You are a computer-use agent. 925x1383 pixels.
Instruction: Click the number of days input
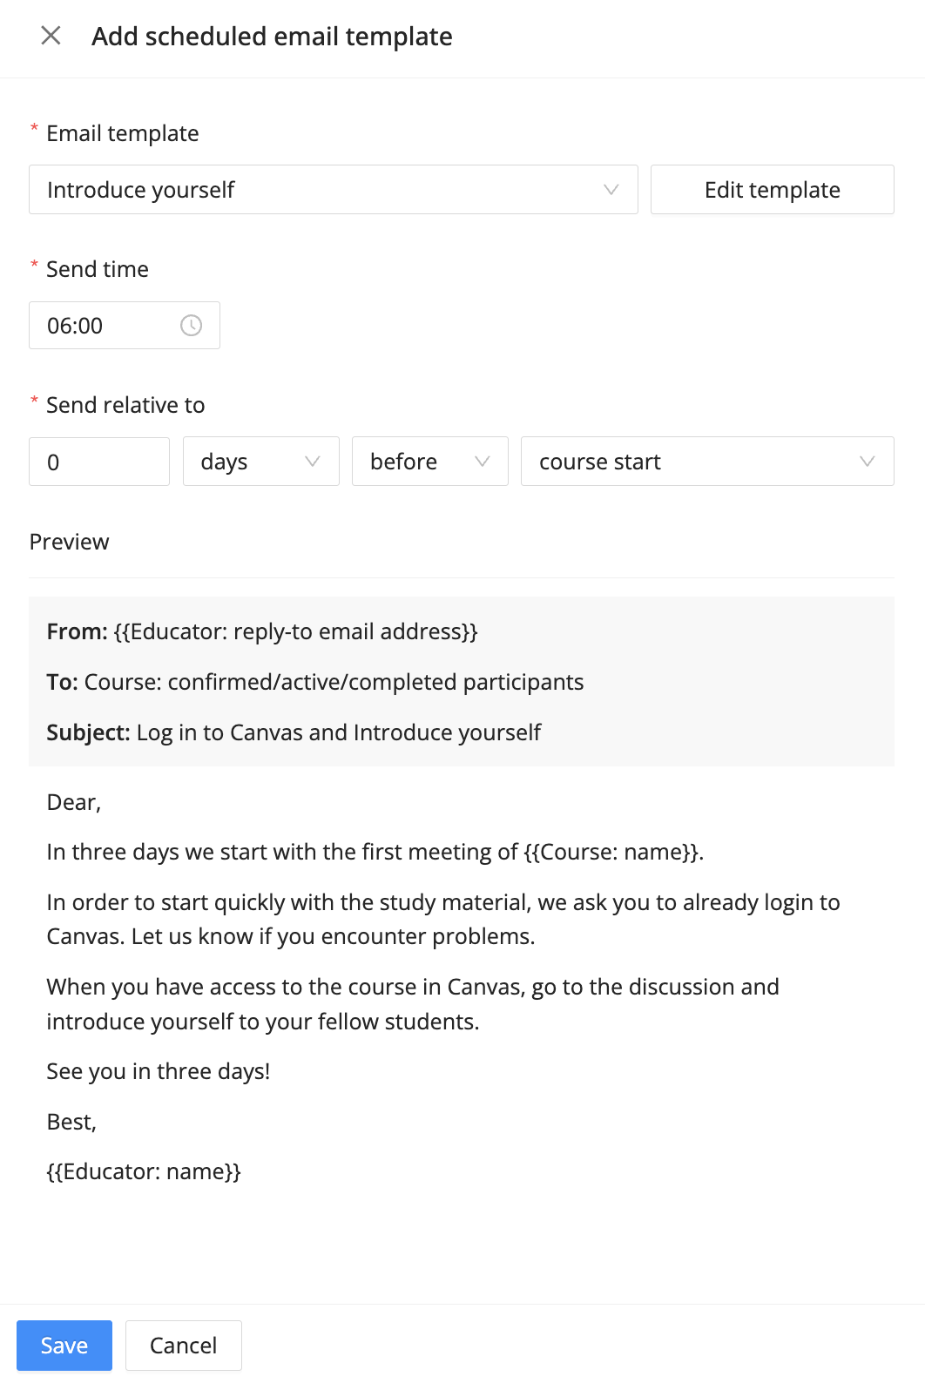98,462
